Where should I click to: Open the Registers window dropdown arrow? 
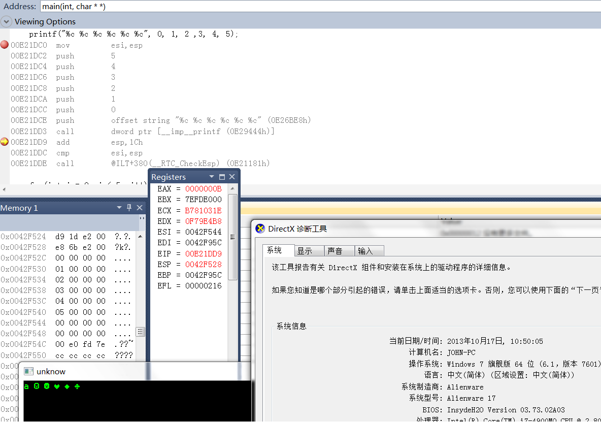(212, 177)
